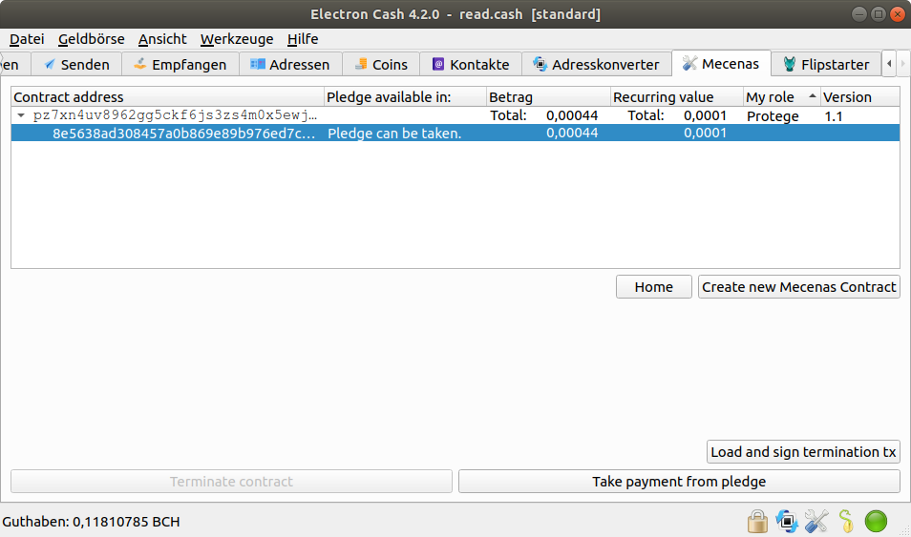The image size is (911, 537).
Task: Click Take payment from pledge
Action: pyautogui.click(x=679, y=482)
